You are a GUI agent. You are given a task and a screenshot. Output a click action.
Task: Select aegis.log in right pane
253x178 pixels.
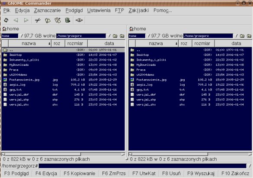(x=190, y=84)
